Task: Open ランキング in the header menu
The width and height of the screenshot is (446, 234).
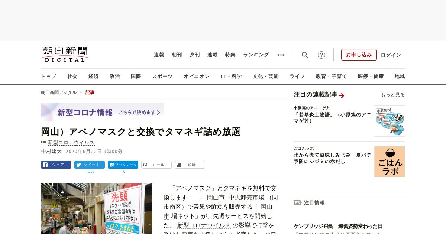Action: click(256, 55)
